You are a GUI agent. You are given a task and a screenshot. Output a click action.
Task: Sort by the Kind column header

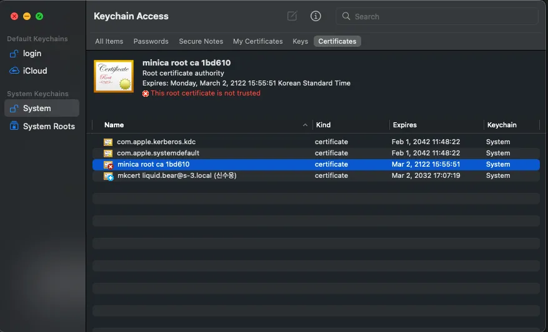(323, 125)
